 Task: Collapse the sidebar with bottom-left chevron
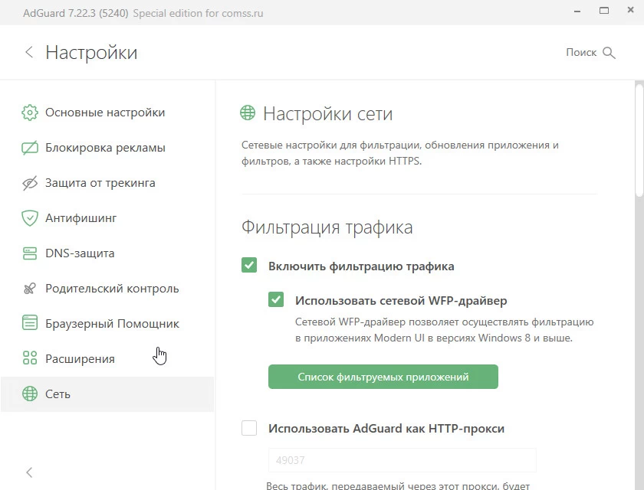29,472
